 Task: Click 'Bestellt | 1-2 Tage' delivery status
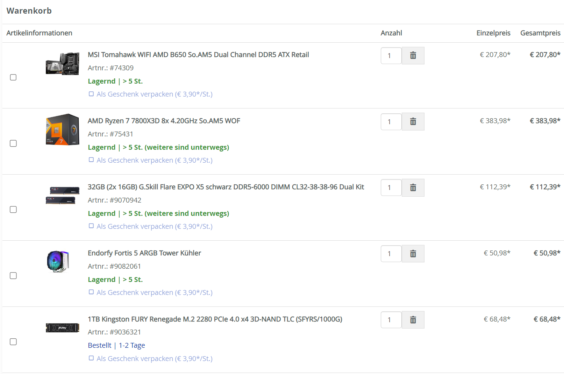tap(116, 345)
